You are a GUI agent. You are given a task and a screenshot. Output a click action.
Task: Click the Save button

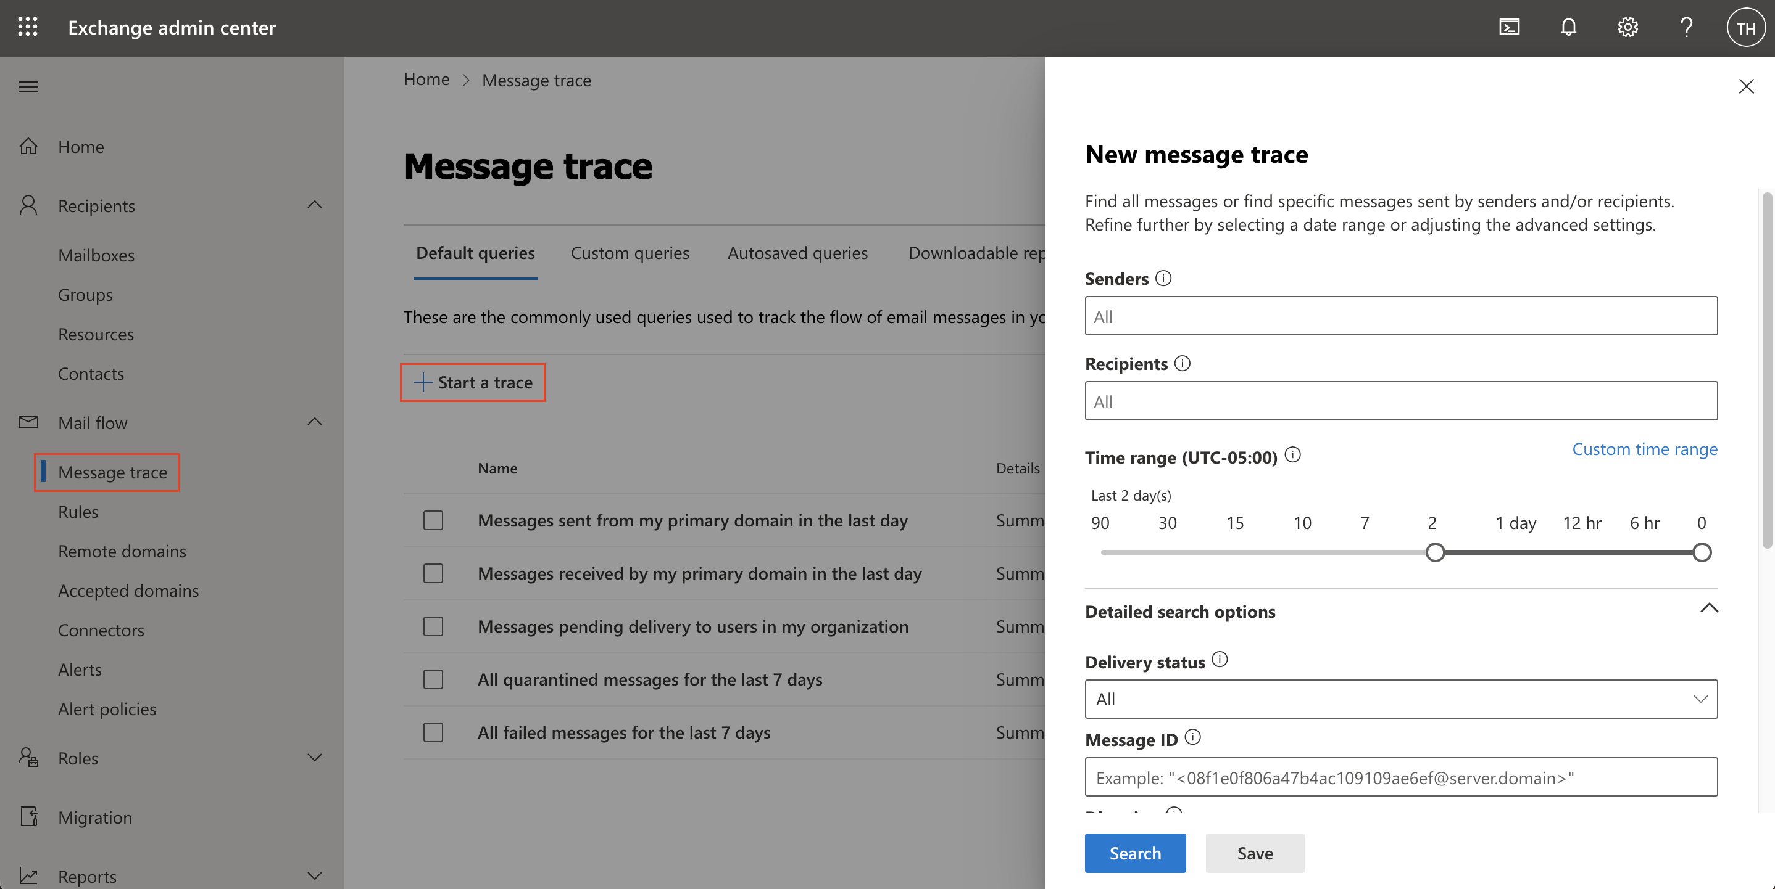[1255, 853]
